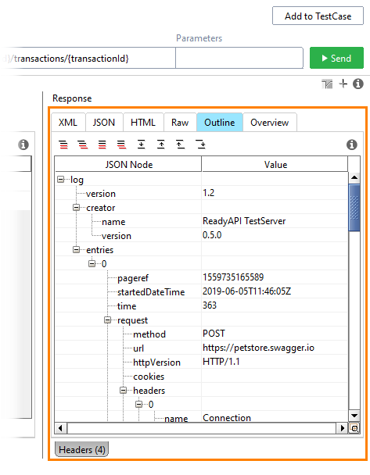Click the second red-lined outline toolbar icon
370x475 pixels.
coord(83,145)
